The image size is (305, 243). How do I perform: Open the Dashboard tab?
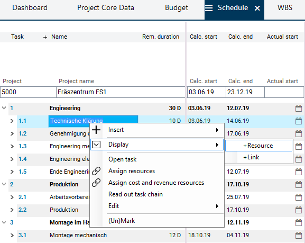[x=30, y=8]
